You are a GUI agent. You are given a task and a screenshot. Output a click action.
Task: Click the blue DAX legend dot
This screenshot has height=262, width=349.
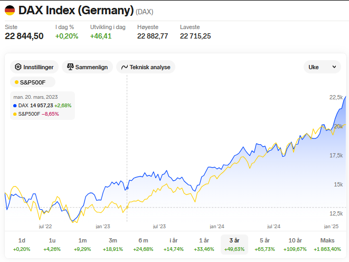click(14, 106)
